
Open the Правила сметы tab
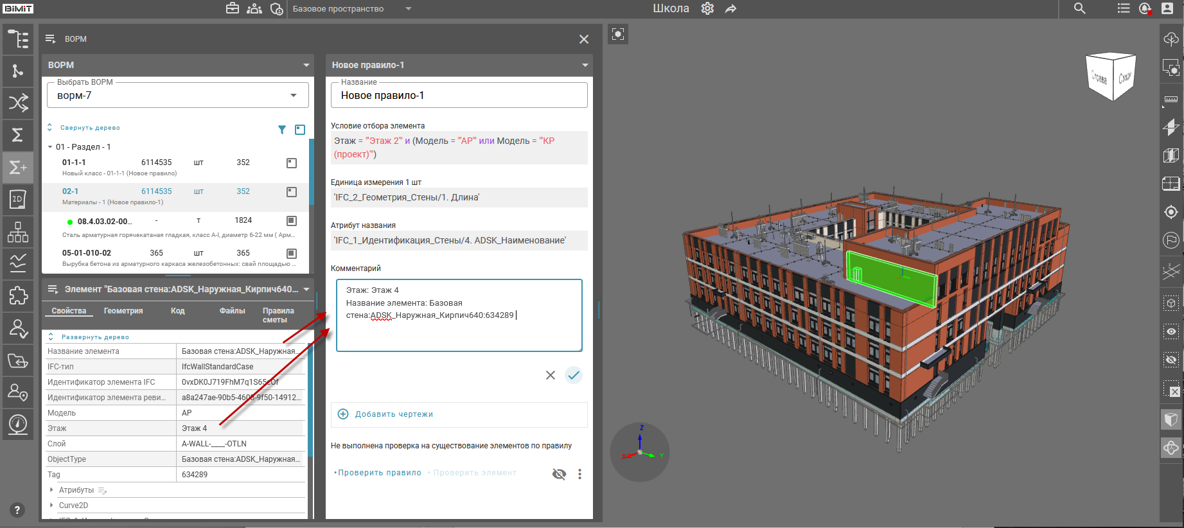(278, 315)
